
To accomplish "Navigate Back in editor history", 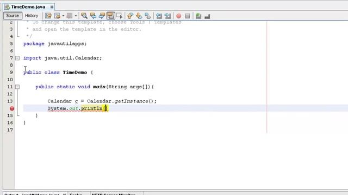I will coord(58,16).
